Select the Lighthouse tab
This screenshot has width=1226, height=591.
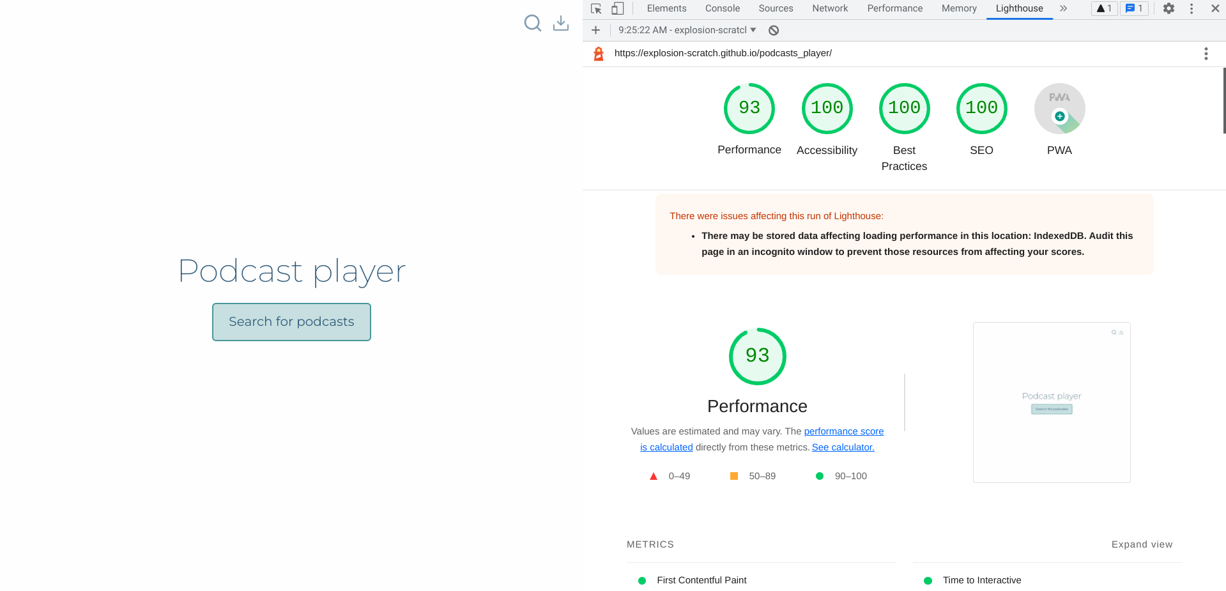(x=1019, y=8)
